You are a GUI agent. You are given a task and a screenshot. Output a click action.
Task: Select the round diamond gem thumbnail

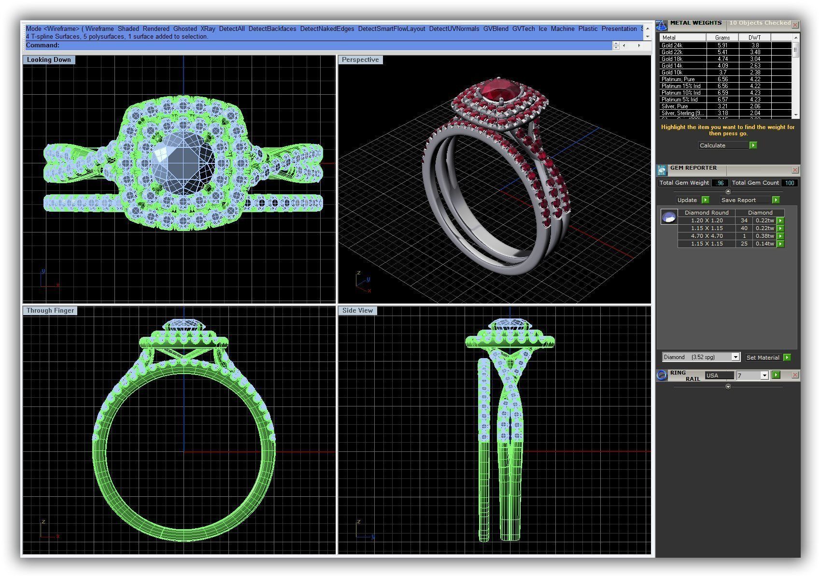coord(669,217)
